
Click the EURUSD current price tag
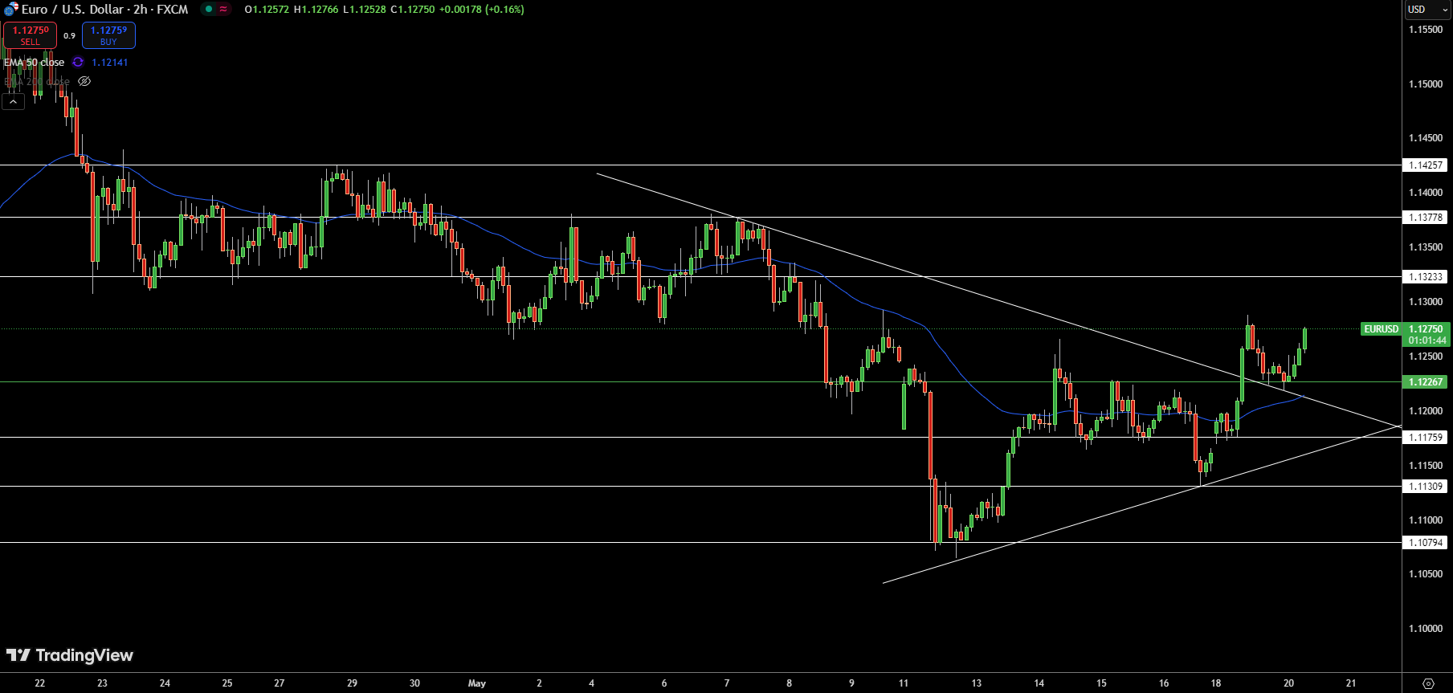[1381, 329]
